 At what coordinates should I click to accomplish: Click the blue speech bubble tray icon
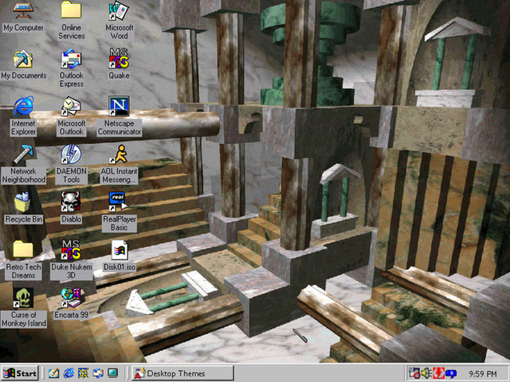451,373
